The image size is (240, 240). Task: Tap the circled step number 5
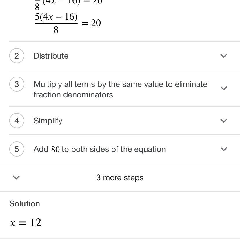[x=17, y=149]
